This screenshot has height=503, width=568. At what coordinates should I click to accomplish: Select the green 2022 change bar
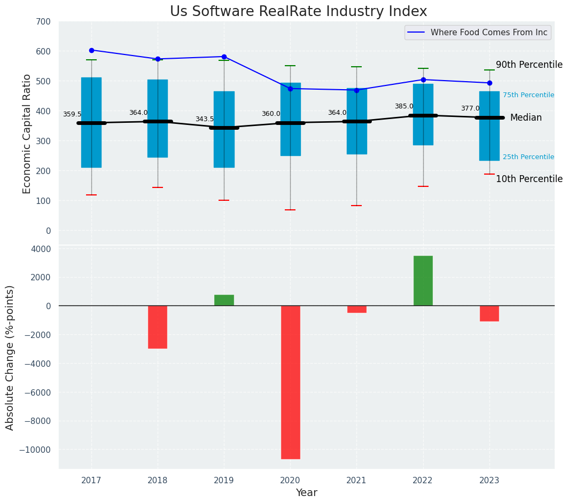423,280
